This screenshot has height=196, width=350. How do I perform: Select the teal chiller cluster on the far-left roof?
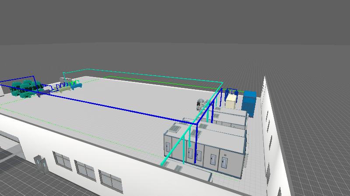point(24,88)
